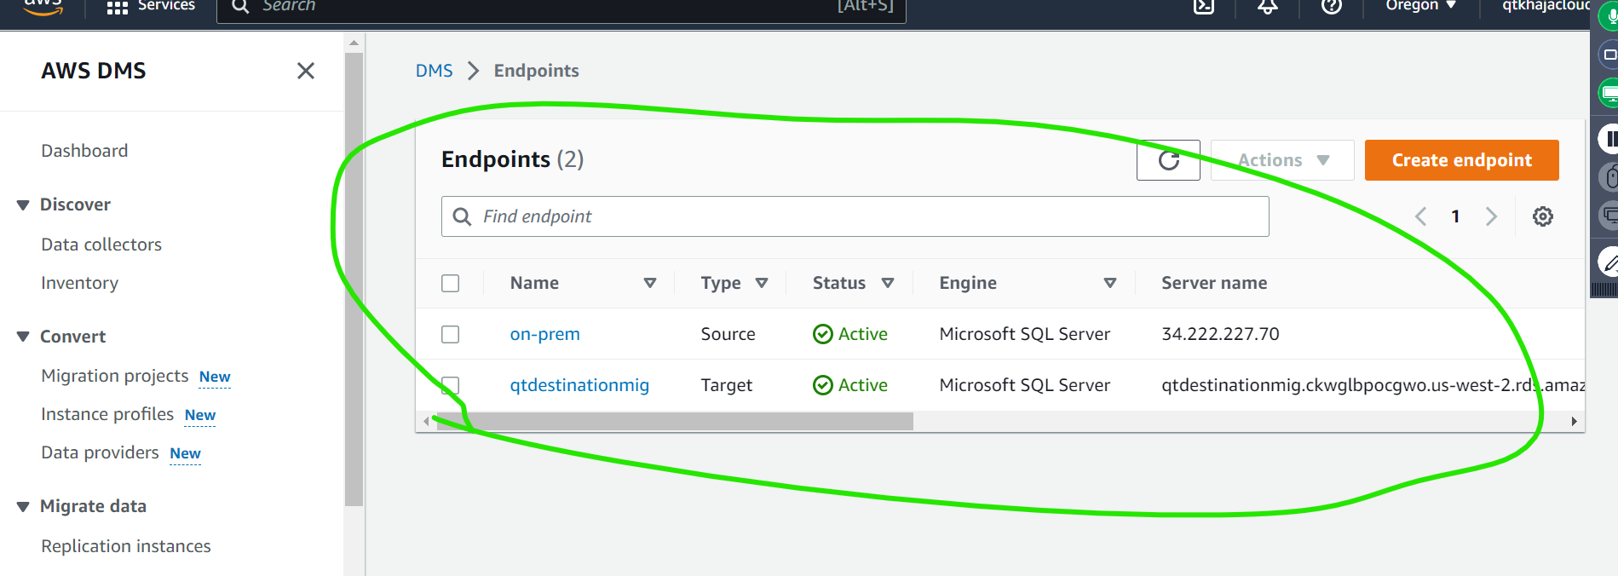This screenshot has height=576, width=1618.
Task: Click the New badge beside Instance profiles
Action: [200, 415]
